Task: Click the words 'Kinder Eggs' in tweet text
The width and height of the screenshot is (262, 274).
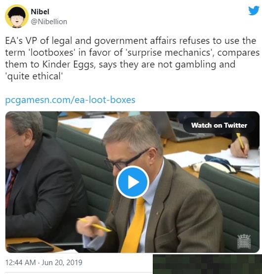Action: [68, 65]
